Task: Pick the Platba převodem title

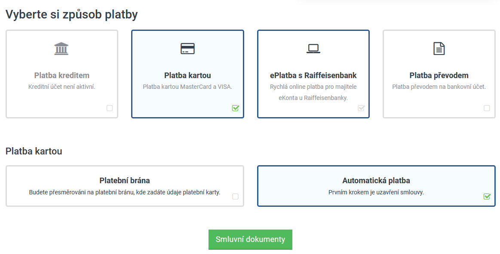Action: 439,76
